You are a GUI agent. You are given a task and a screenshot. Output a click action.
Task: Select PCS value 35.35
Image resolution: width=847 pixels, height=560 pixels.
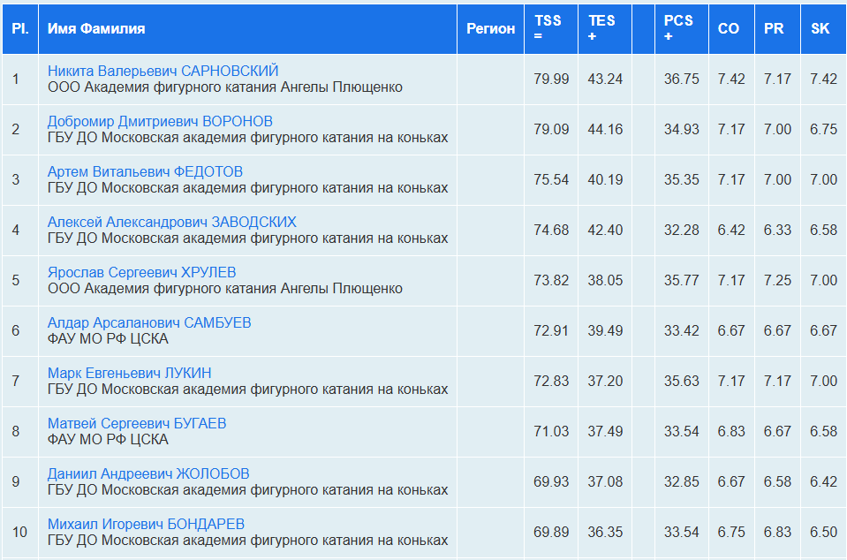(682, 179)
